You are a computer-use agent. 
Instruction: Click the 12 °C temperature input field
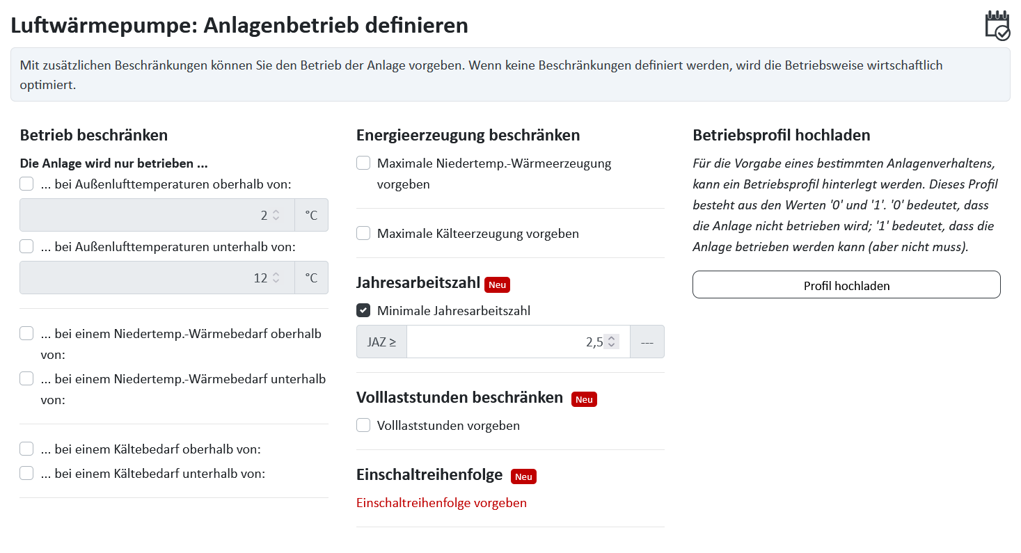point(157,278)
